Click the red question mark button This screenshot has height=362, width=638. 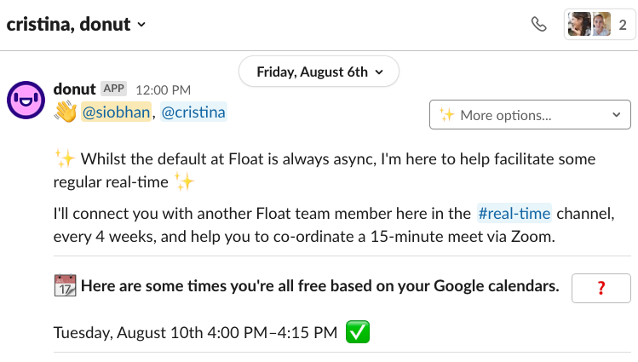[601, 288]
